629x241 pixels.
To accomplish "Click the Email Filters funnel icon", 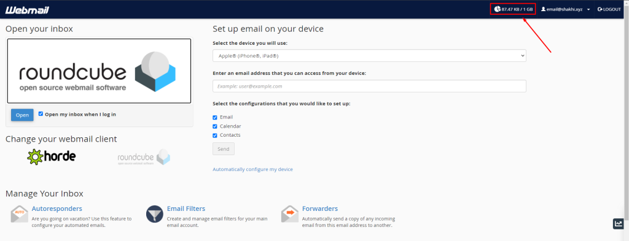I will coord(154,214).
